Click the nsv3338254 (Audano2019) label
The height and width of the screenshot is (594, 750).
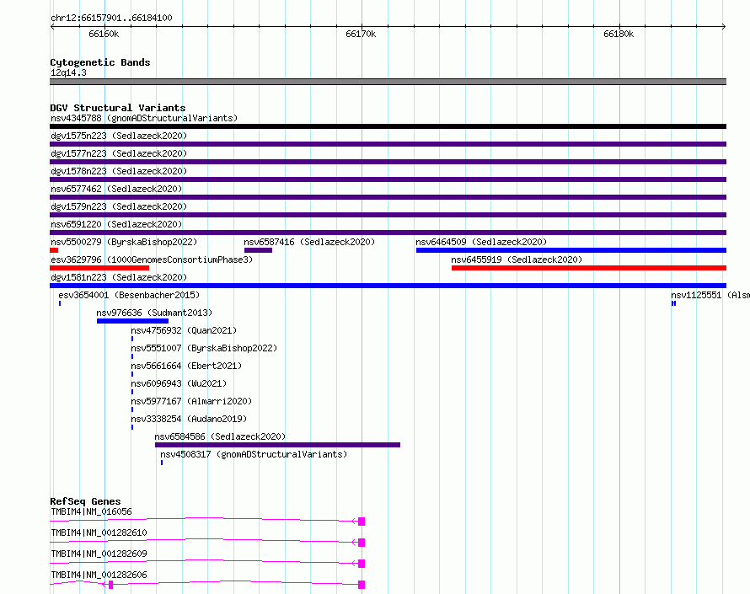click(x=189, y=419)
